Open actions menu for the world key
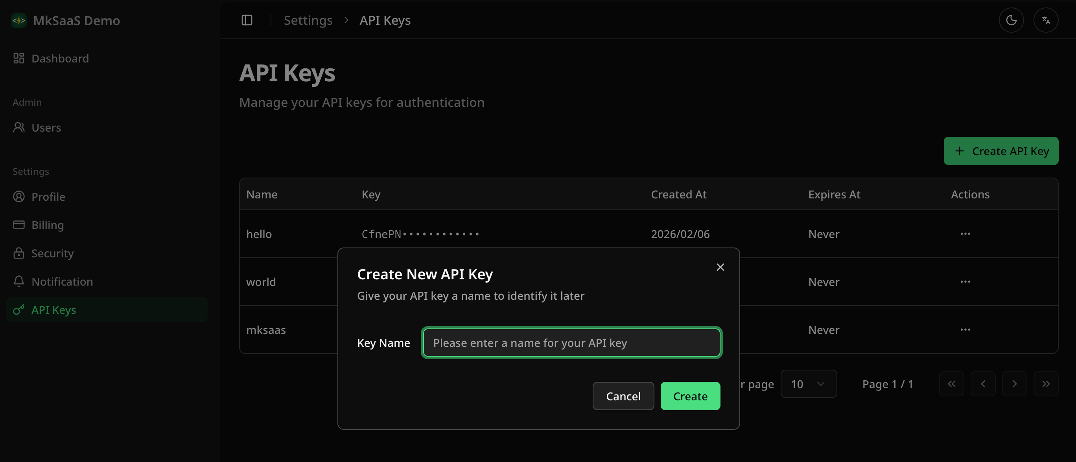The height and width of the screenshot is (462, 1076). click(965, 282)
